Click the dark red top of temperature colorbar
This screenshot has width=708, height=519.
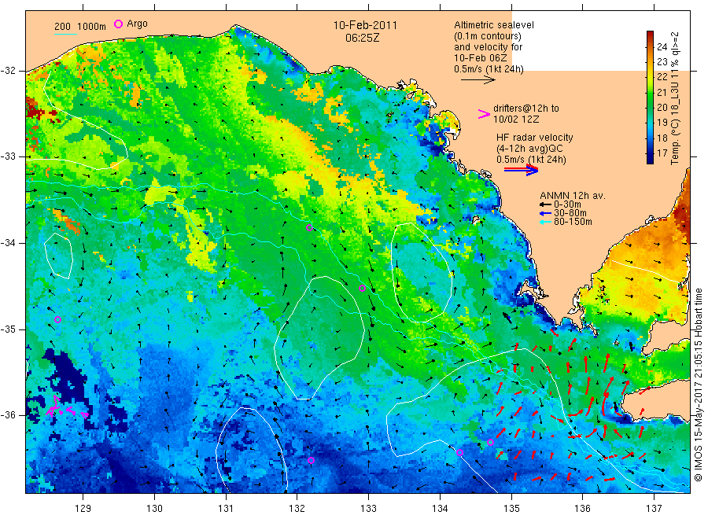pyautogui.click(x=651, y=35)
